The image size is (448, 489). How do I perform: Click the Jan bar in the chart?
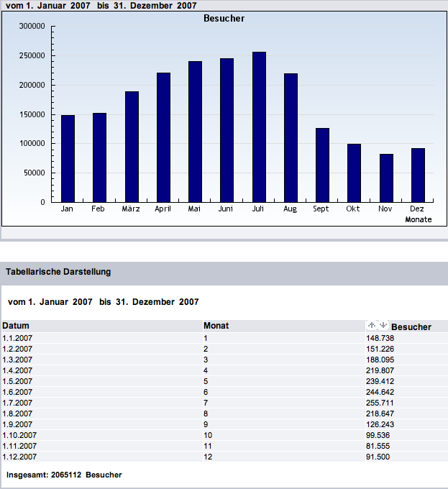pyautogui.click(x=68, y=158)
